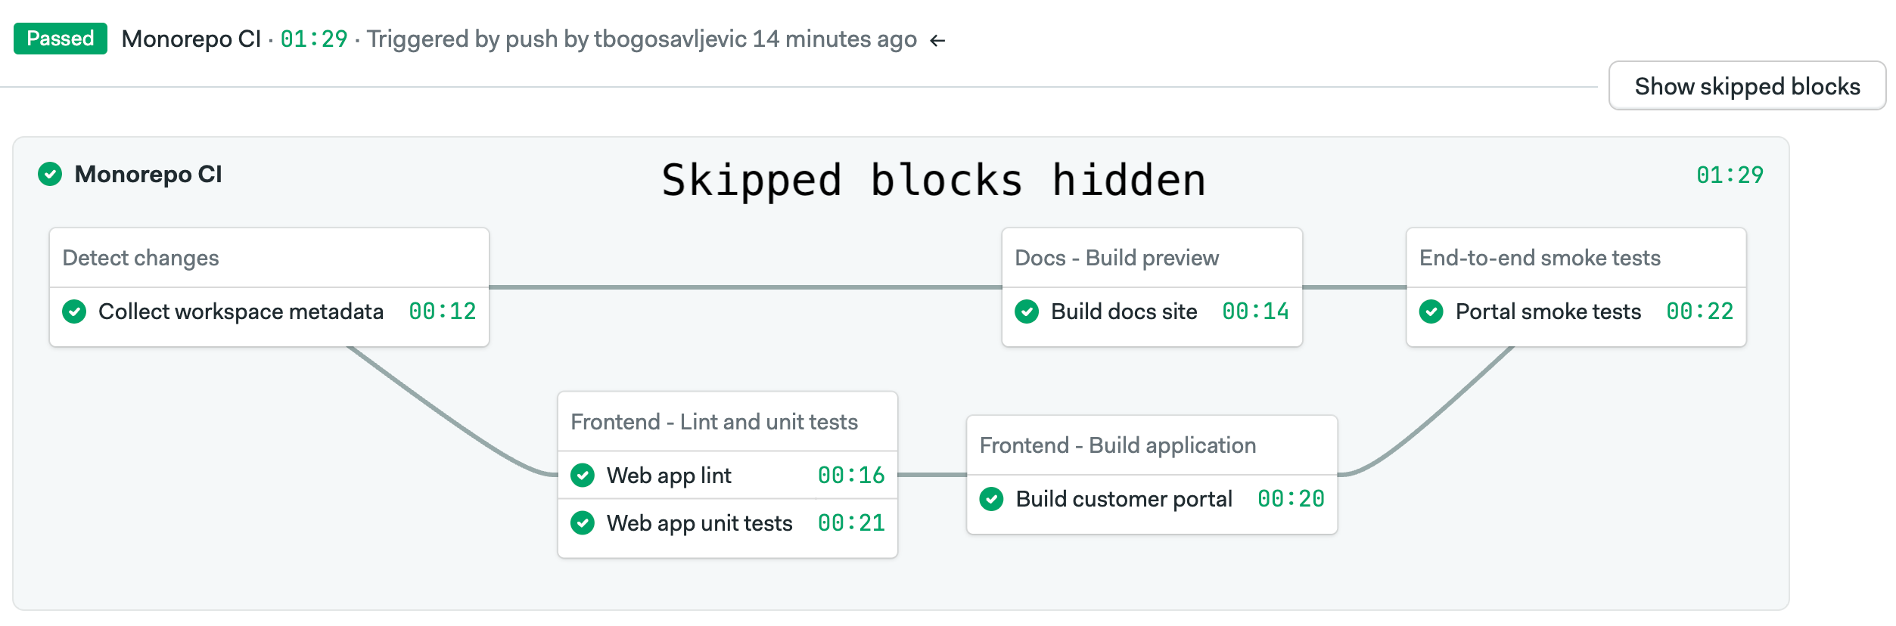Click the 00:22 duration value
The width and height of the screenshot is (1896, 626).
coord(1700,311)
